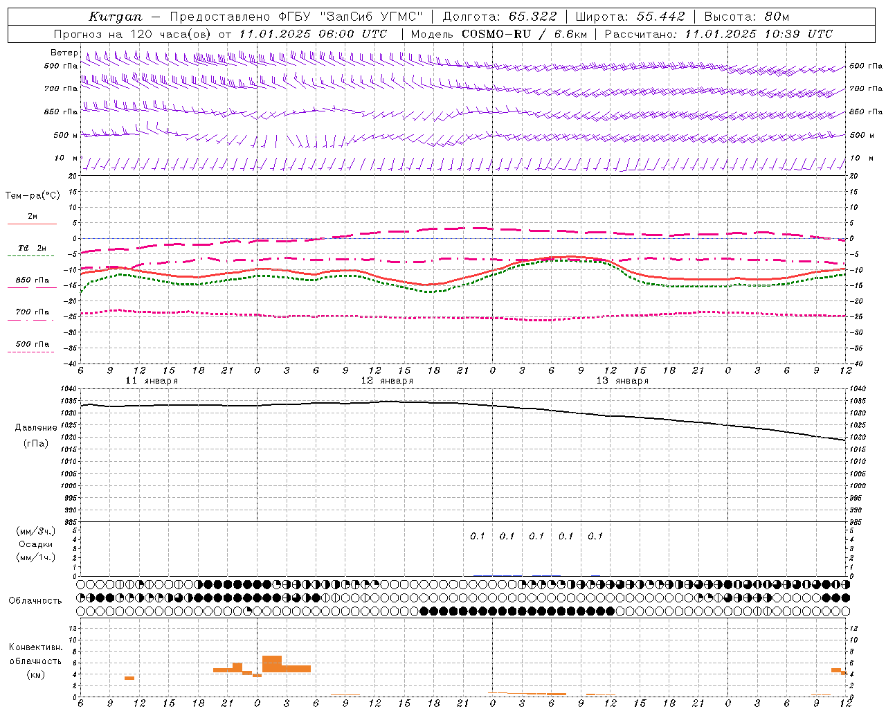Click the '(км)' convective height unit label
886x709 pixels.
tap(35, 674)
